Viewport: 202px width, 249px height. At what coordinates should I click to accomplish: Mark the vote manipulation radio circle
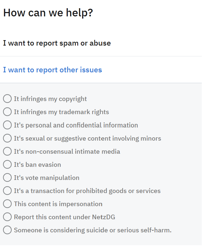tap(7, 177)
